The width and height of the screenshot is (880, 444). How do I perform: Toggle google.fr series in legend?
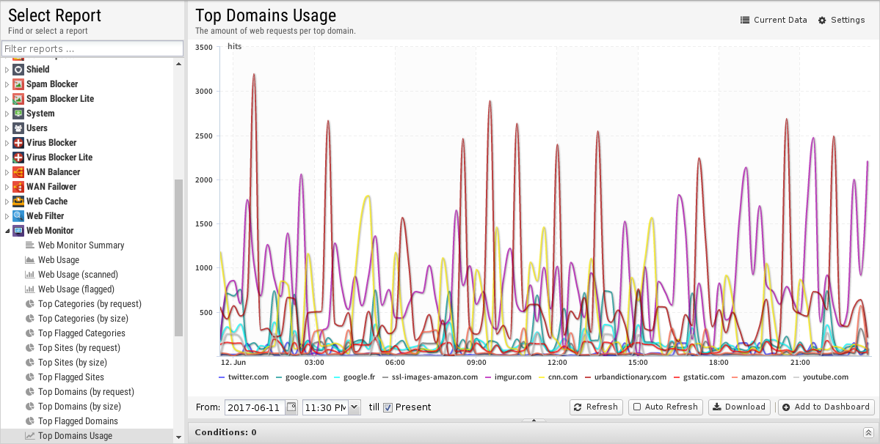[x=354, y=377]
